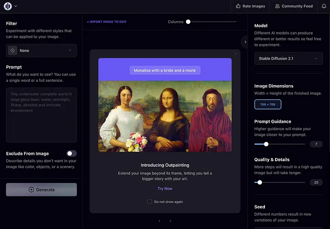Viewport: 330px width, 229px height.
Task: Open the Rate Images page
Action: [250, 6]
